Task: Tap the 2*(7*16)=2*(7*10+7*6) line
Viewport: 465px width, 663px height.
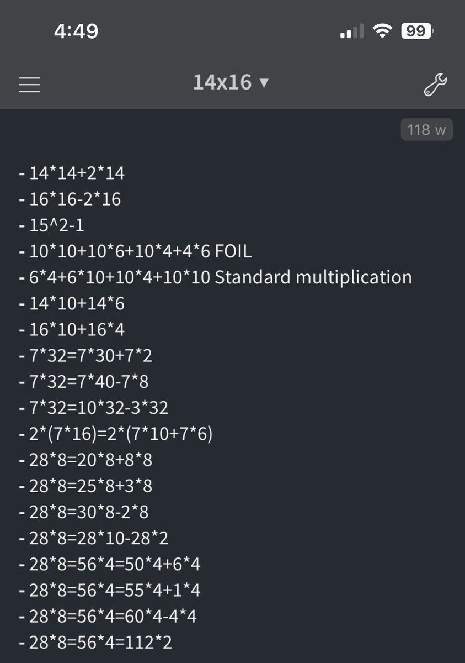Action: 120,434
